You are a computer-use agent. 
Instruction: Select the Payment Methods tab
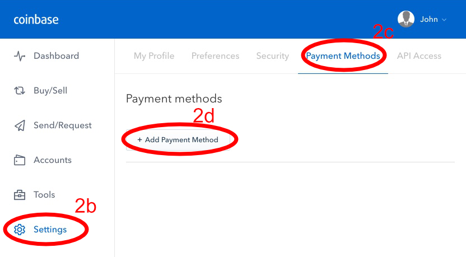point(343,56)
